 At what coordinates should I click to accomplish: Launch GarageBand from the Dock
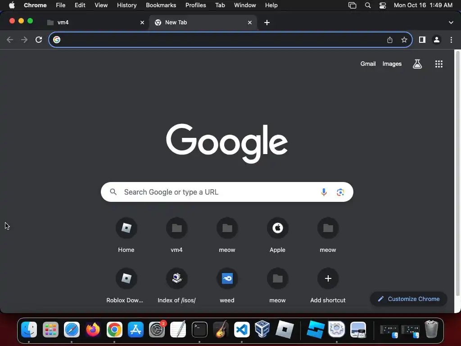point(221,329)
